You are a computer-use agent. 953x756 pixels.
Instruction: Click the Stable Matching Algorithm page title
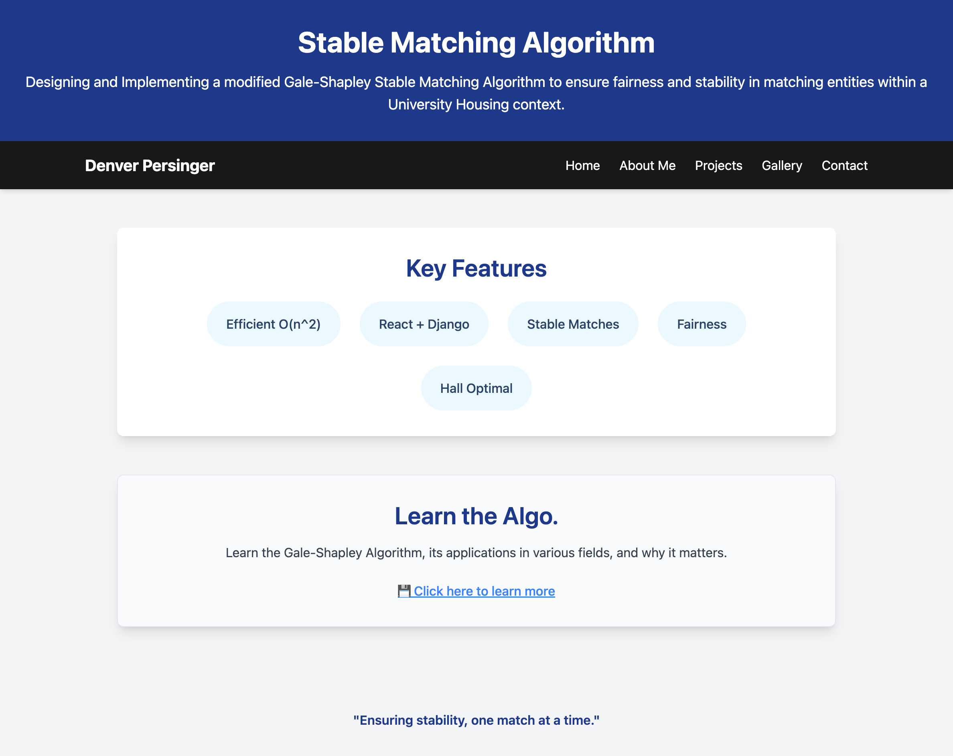pyautogui.click(x=476, y=42)
